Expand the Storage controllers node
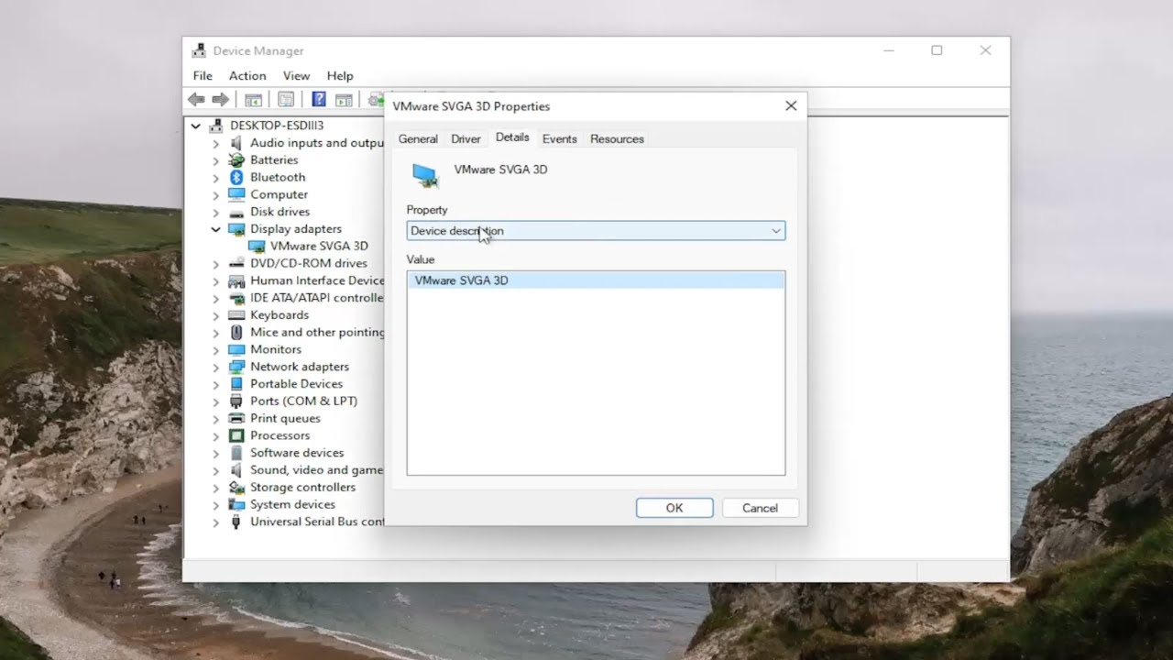The width and height of the screenshot is (1173, 660). [x=215, y=488]
